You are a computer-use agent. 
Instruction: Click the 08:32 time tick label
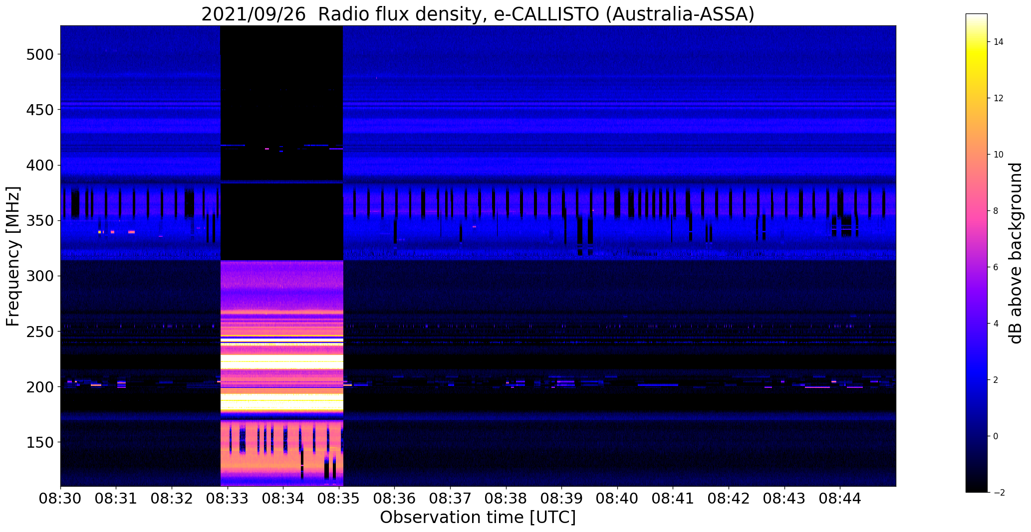click(x=172, y=499)
